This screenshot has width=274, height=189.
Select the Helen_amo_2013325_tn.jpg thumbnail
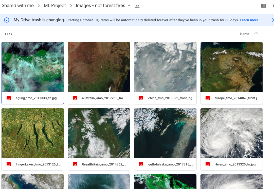(231, 133)
